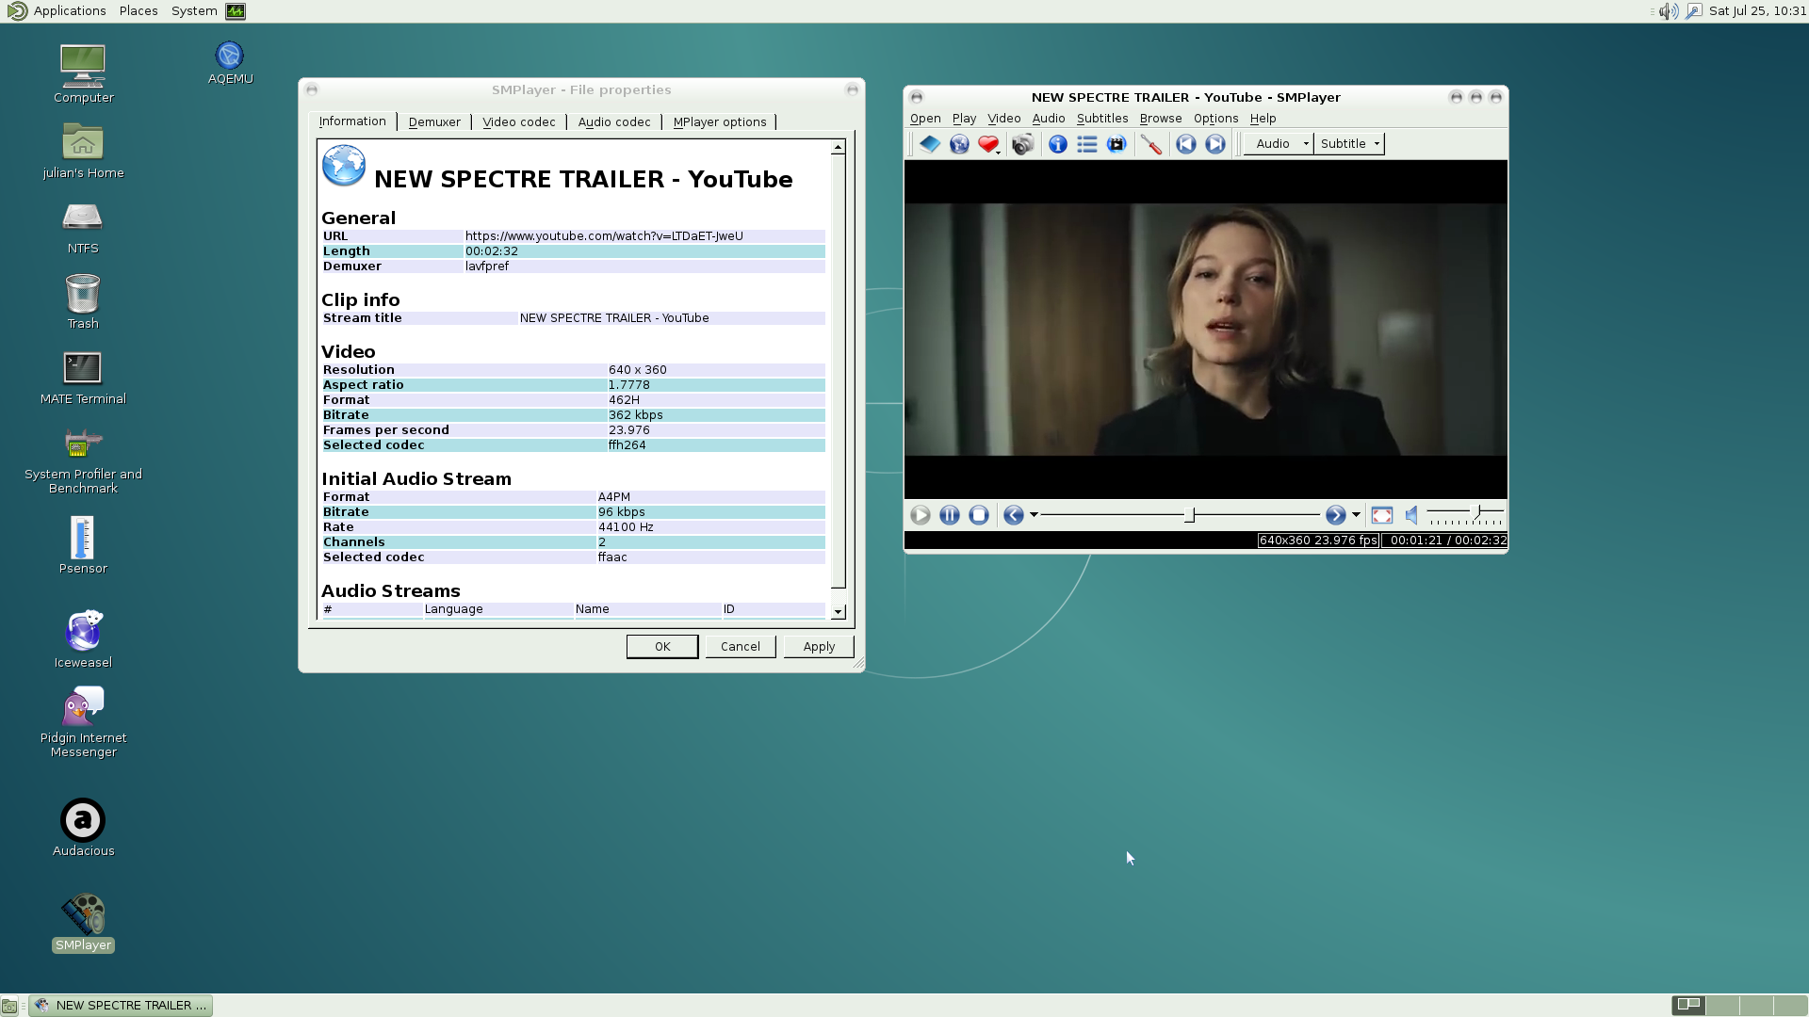Jump to the next playlist item
The image size is (1809, 1017).
[1215, 144]
